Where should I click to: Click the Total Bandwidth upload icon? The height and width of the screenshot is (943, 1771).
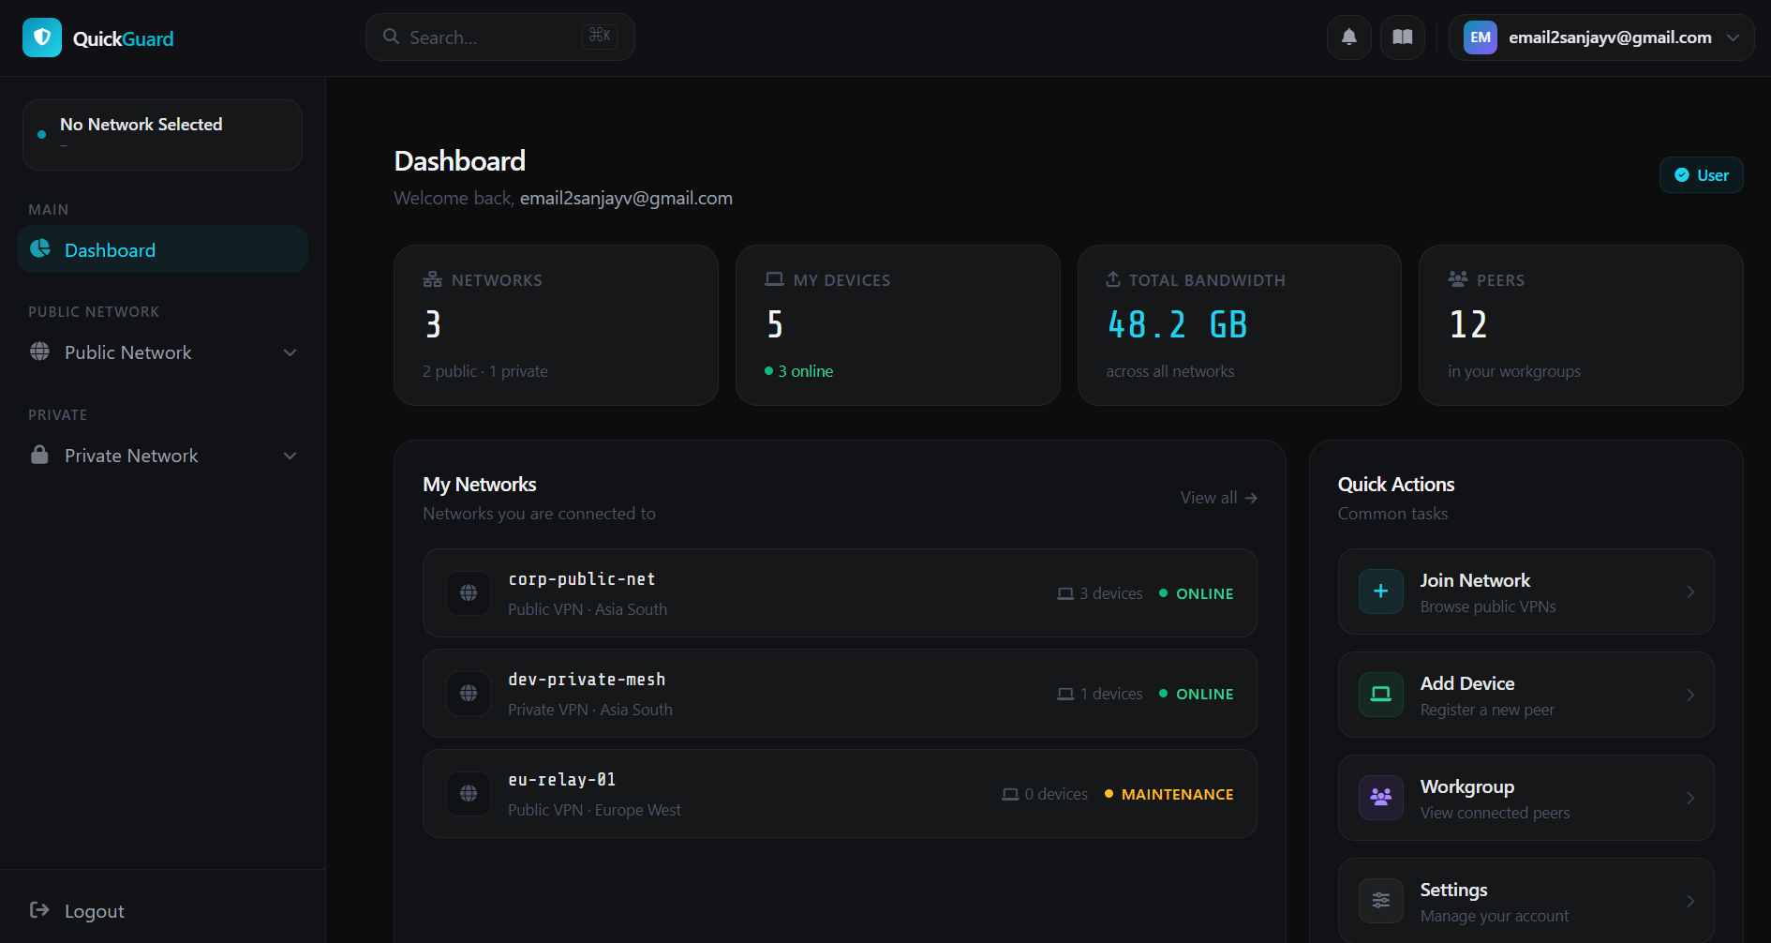tap(1113, 278)
